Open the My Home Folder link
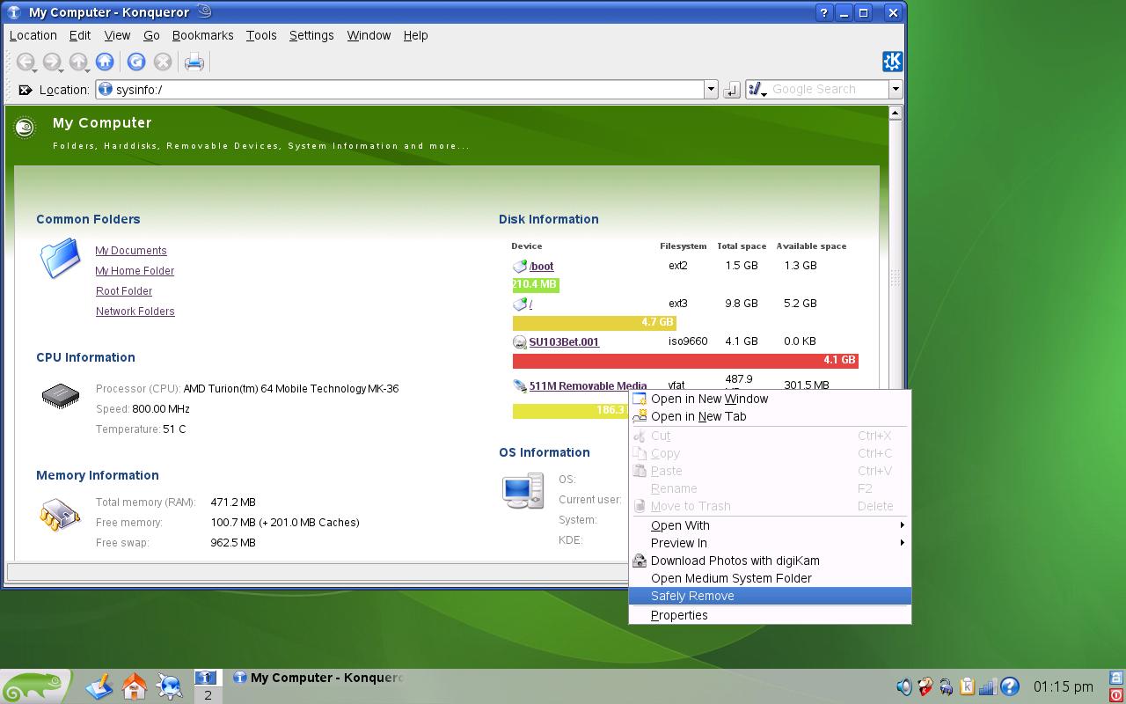The width and height of the screenshot is (1126, 704). 135,271
